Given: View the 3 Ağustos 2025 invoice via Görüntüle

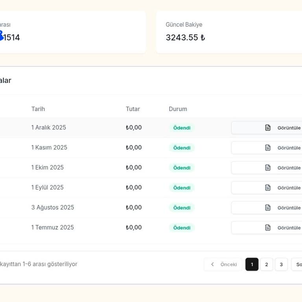Looking at the screenshot, I should (x=289, y=208).
